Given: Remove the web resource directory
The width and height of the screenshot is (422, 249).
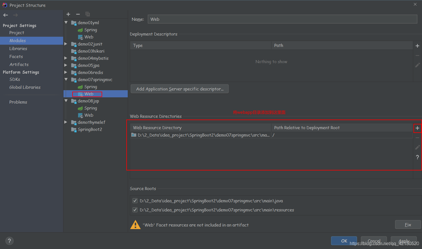Looking at the screenshot, I should pos(417,138).
